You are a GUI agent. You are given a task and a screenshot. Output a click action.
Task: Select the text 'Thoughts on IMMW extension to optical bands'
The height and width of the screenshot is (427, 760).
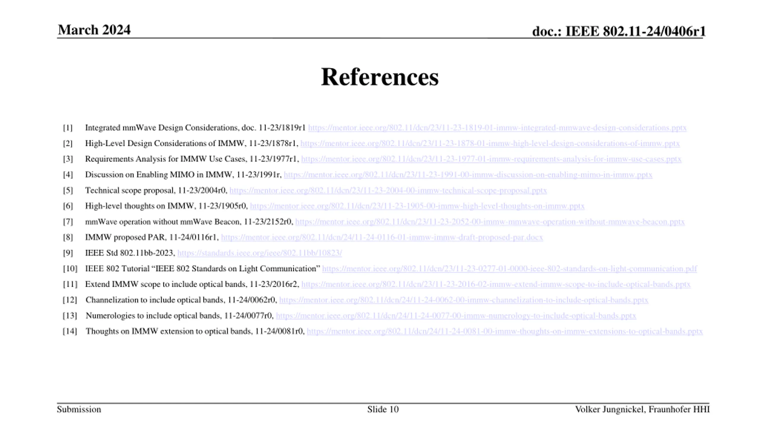[x=169, y=331]
